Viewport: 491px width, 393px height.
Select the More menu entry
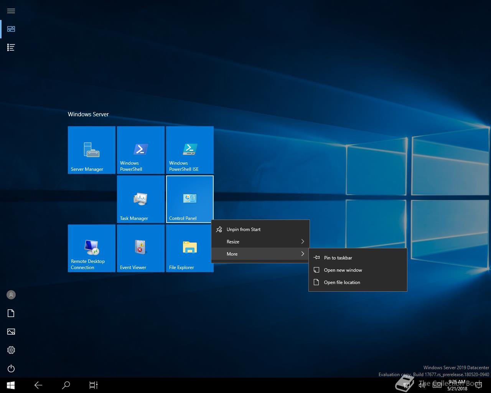(x=260, y=254)
